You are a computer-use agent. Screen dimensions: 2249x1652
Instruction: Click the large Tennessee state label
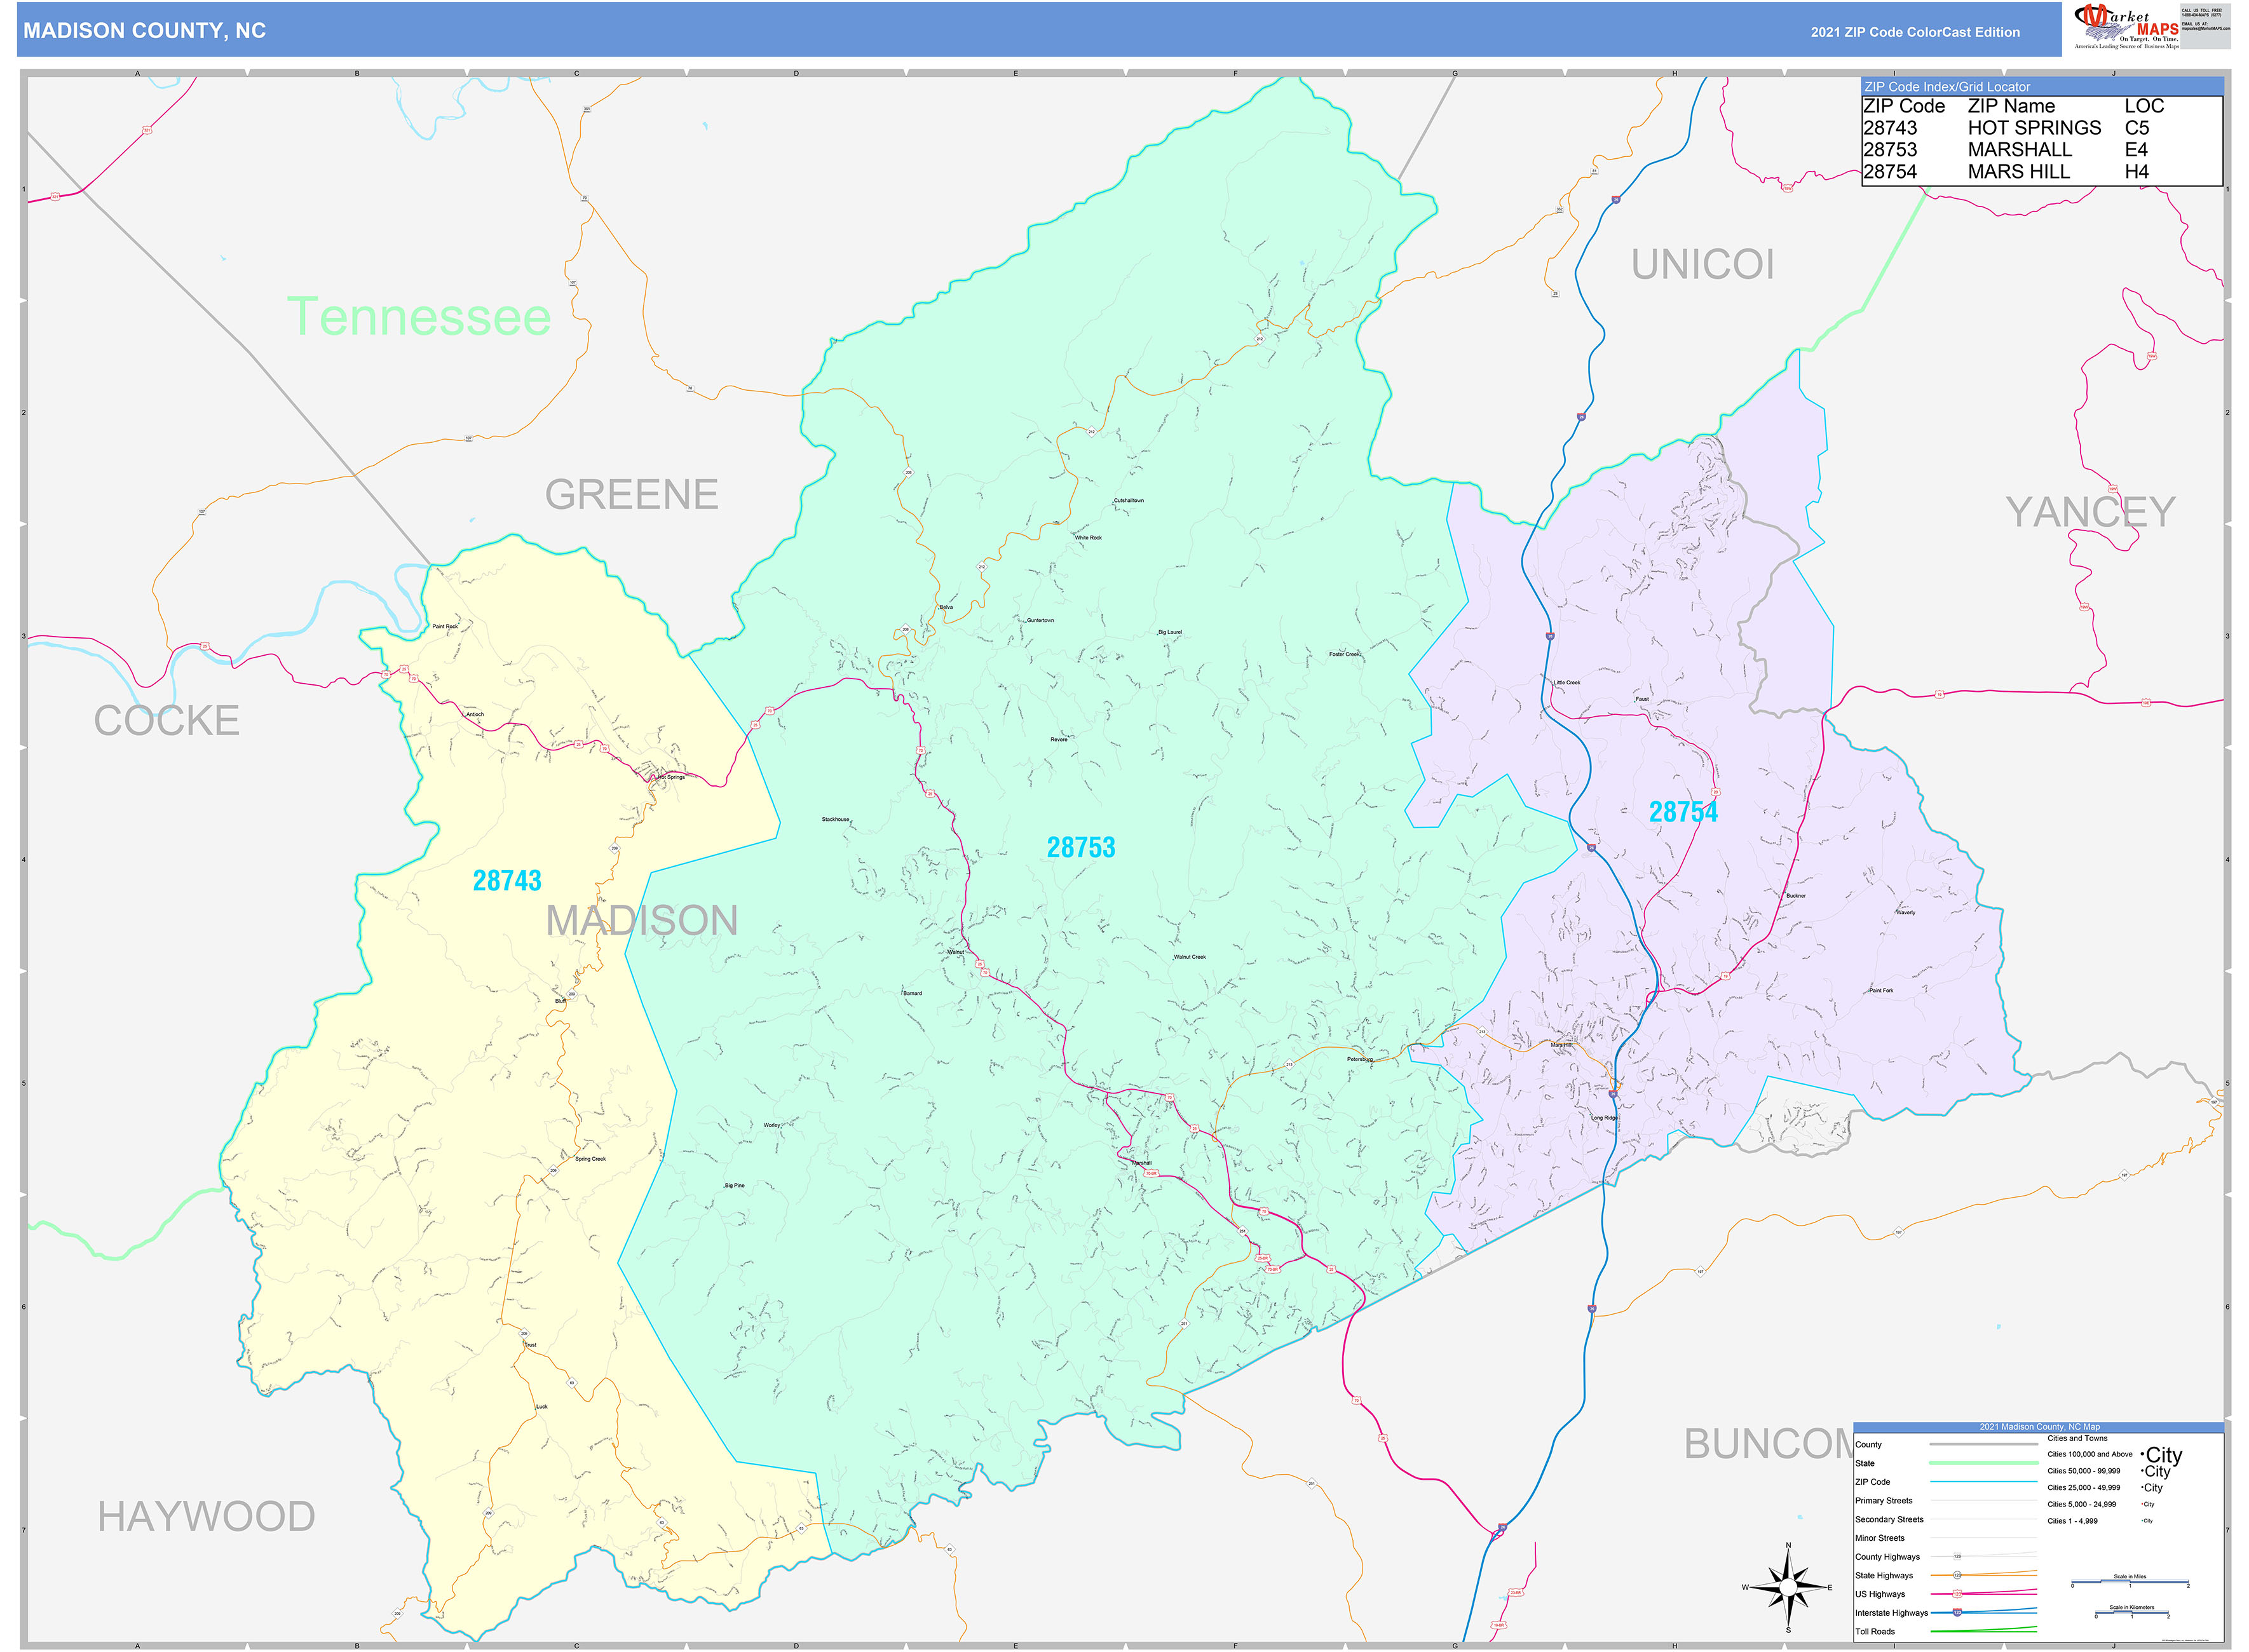pos(418,316)
